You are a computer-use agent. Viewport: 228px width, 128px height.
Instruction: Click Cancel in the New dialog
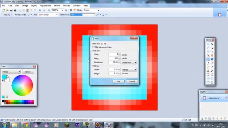pos(132,81)
